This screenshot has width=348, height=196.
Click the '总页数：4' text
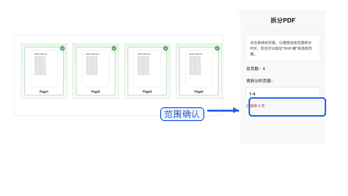point(256,68)
